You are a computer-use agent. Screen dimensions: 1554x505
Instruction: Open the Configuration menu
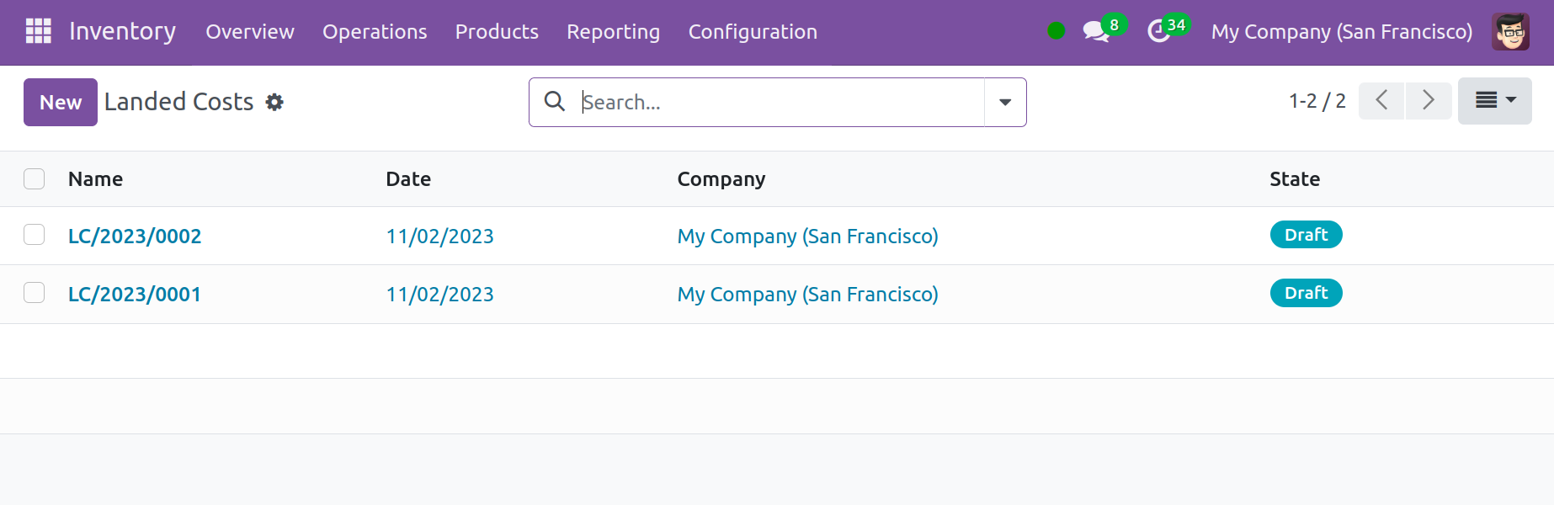[753, 32]
